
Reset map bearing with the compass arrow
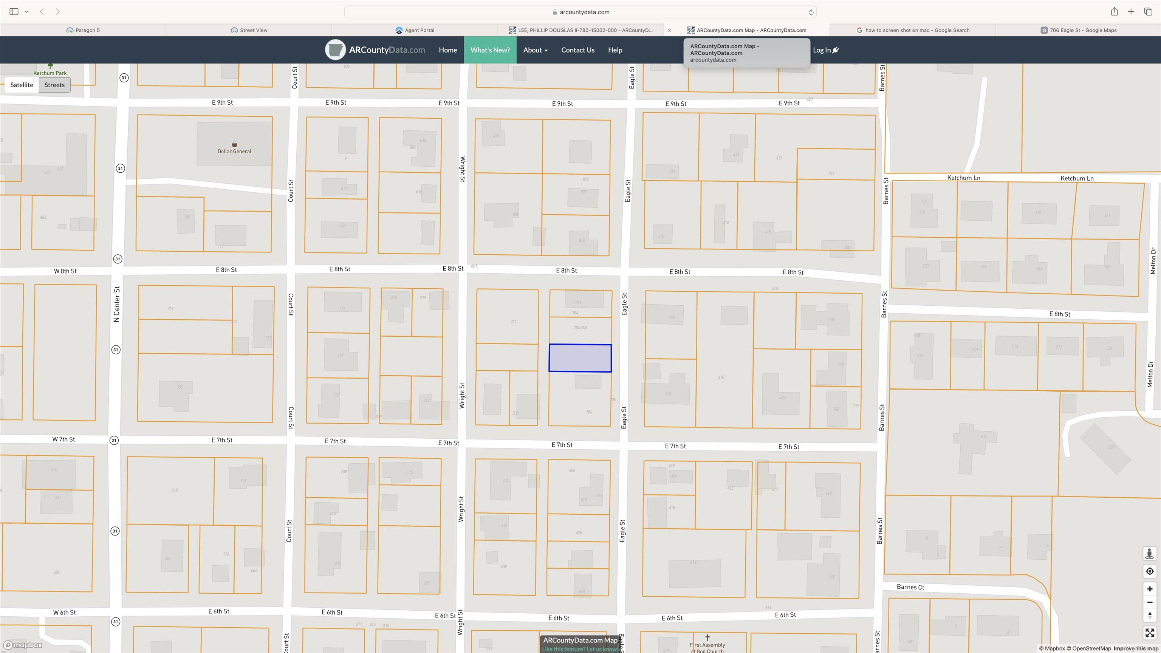[1149, 615]
